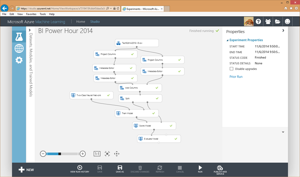300x177 pixels.
Task: Select the Two-Class Neural Network module
Action: point(91,95)
